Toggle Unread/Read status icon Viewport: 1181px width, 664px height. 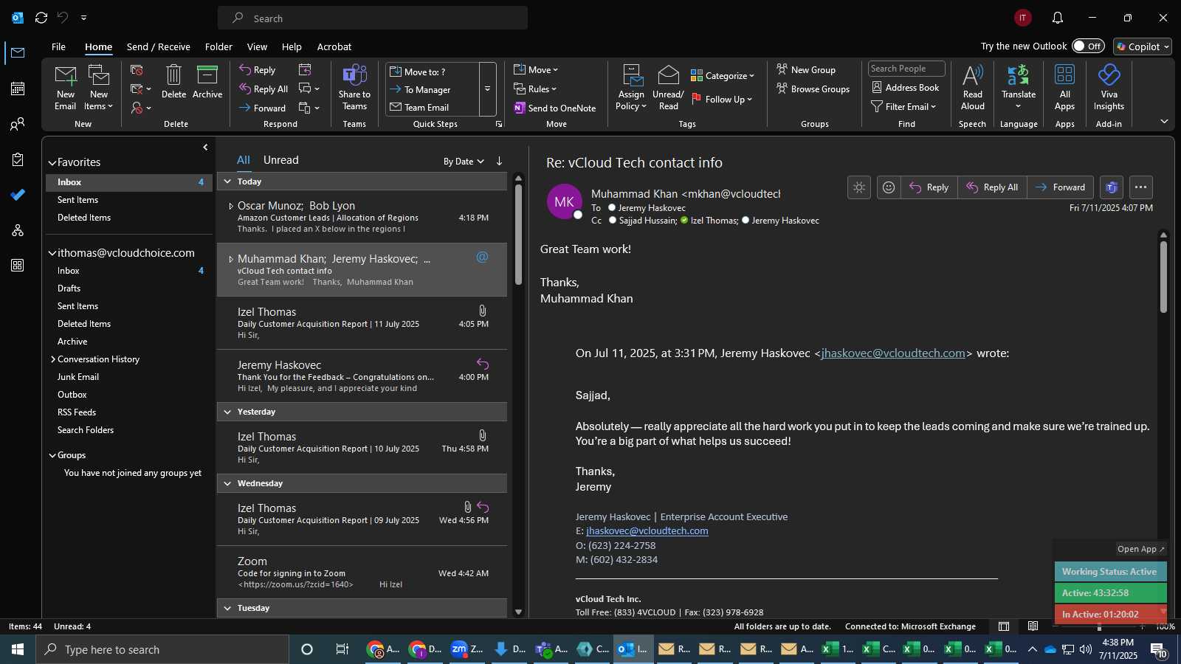[x=668, y=87]
